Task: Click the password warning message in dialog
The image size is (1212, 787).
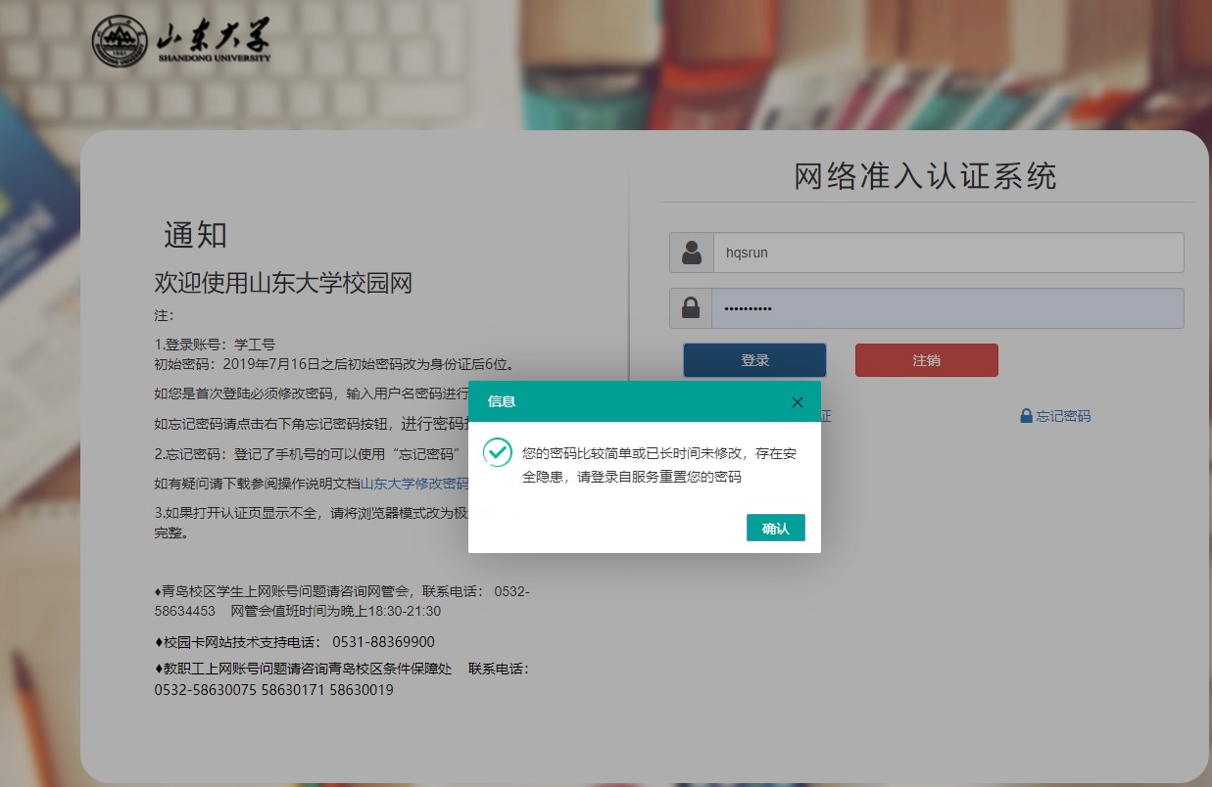Action: click(645, 465)
